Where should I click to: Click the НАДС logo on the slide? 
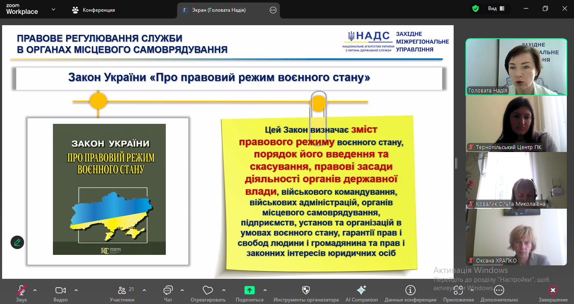click(x=368, y=41)
